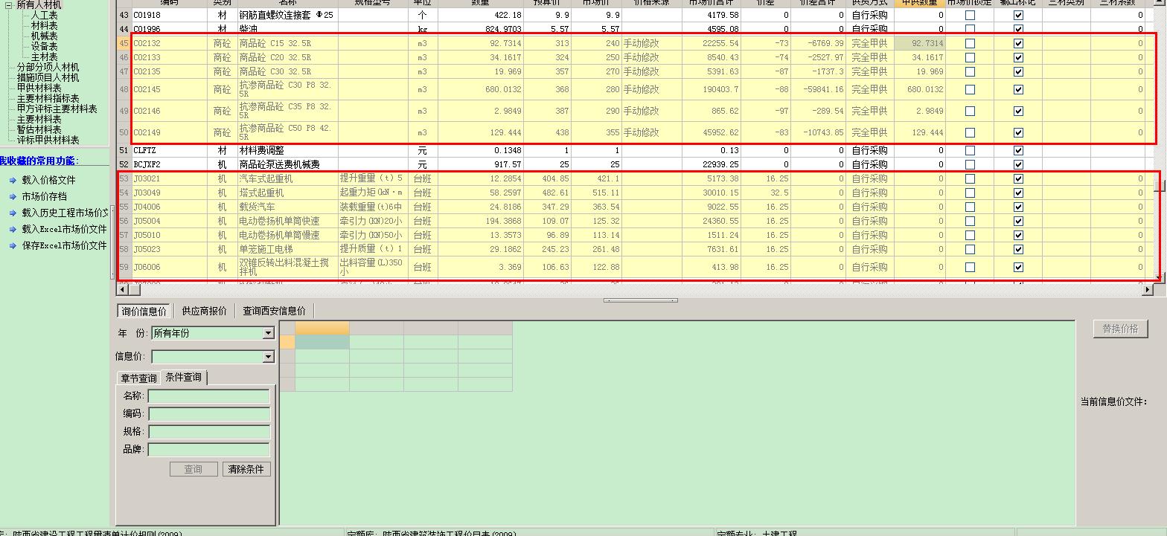Focus the 规格 search field
The height and width of the screenshot is (536, 1167).
209,432
